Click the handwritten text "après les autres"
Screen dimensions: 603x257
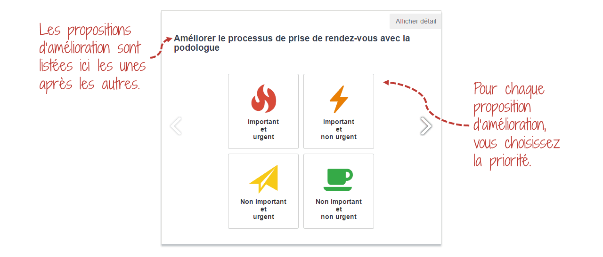[x=90, y=84]
